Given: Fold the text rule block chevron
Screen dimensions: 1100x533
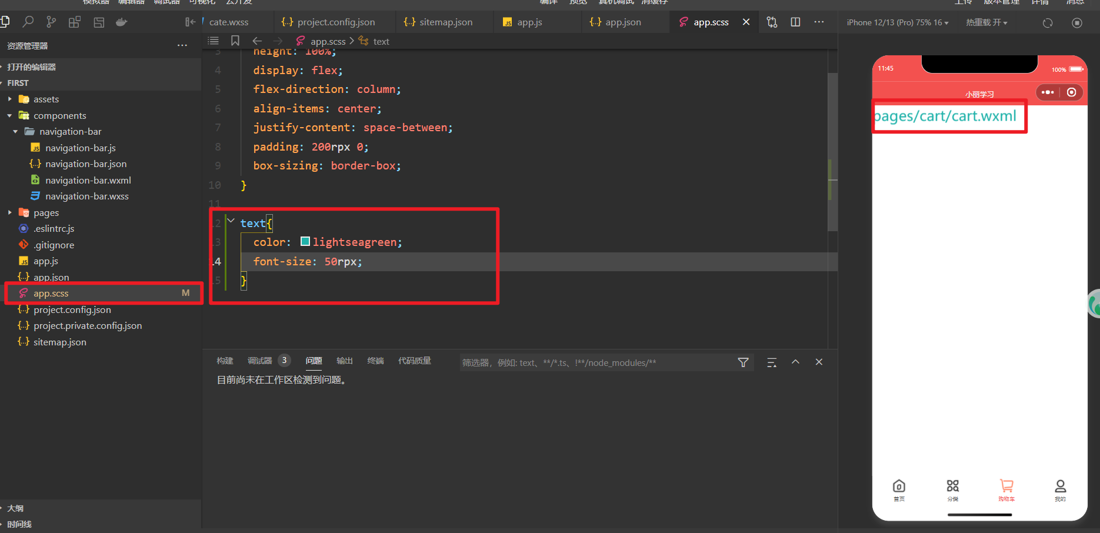Looking at the screenshot, I should (231, 221).
